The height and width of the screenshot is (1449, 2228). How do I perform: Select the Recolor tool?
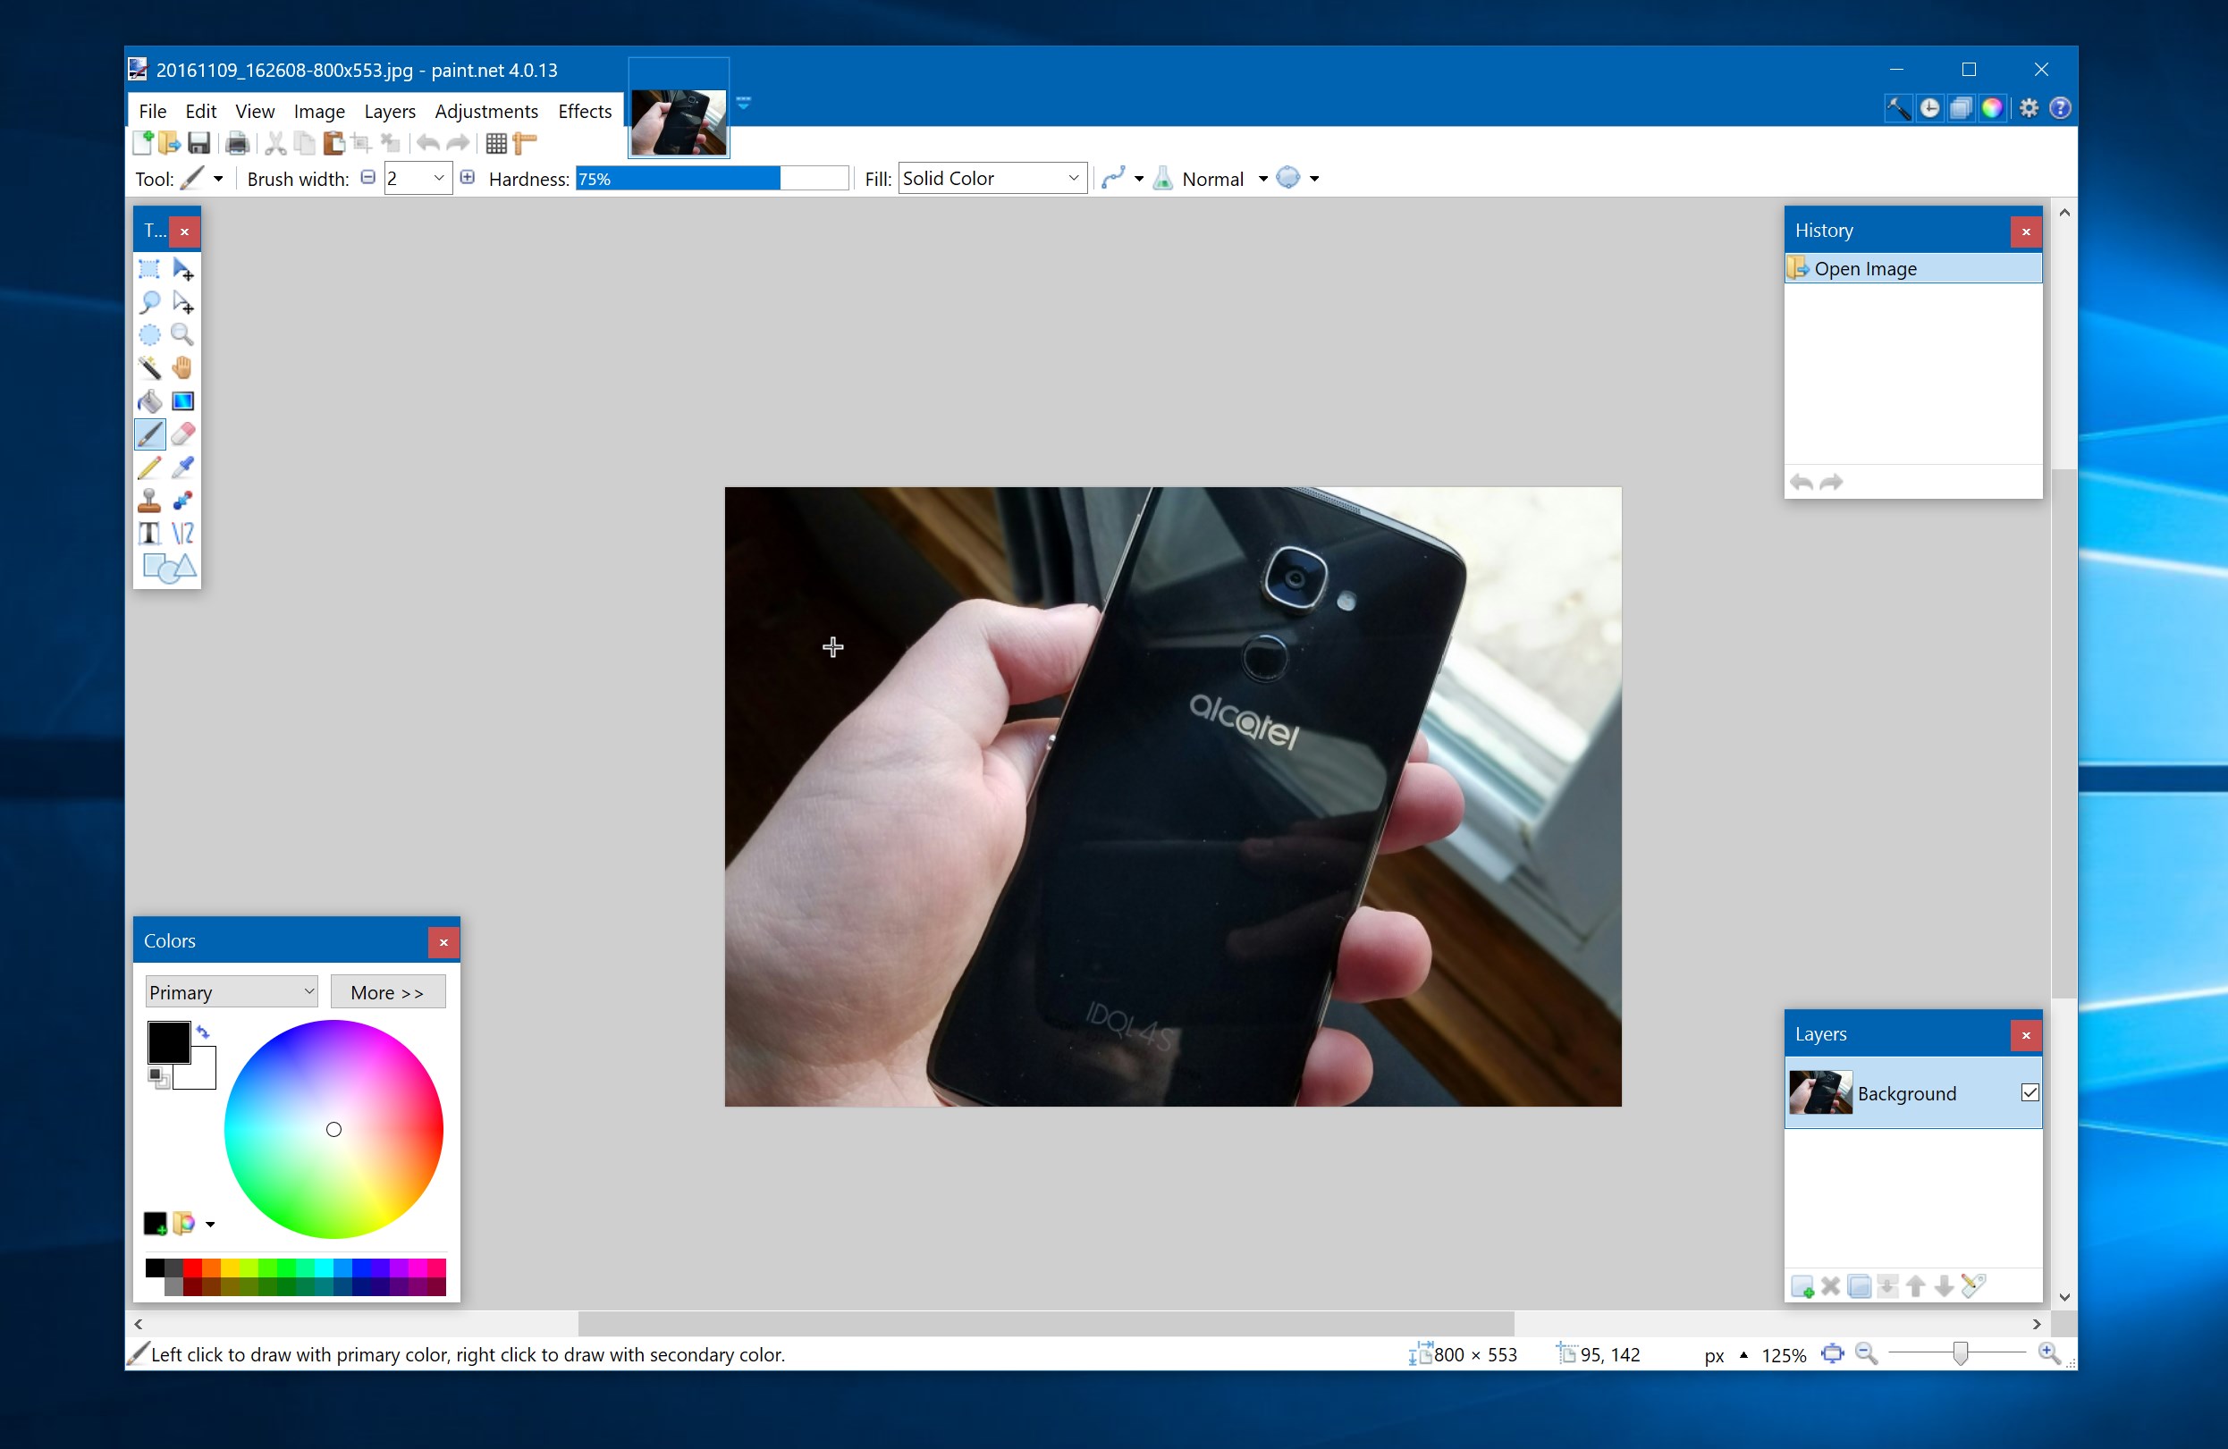[183, 500]
